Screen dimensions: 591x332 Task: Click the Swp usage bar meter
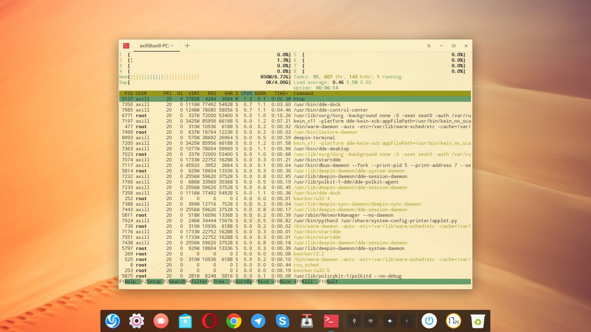[x=205, y=83]
